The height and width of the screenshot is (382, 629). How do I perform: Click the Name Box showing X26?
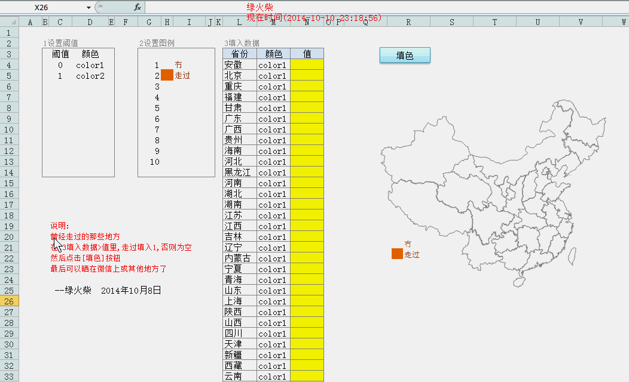tap(41, 7)
